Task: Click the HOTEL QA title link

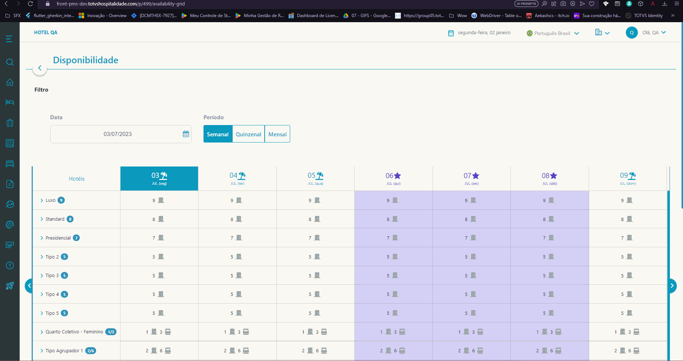Action: (x=46, y=32)
